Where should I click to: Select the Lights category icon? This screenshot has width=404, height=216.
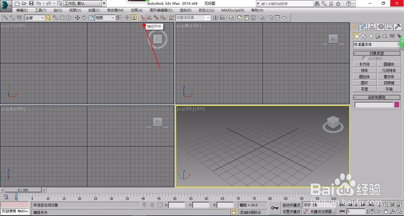371,36
